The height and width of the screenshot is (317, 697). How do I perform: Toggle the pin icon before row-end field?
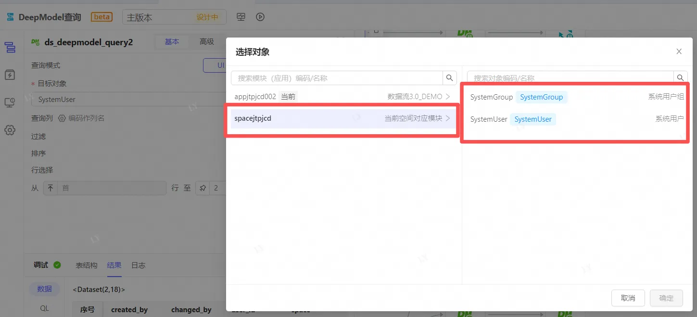click(203, 188)
